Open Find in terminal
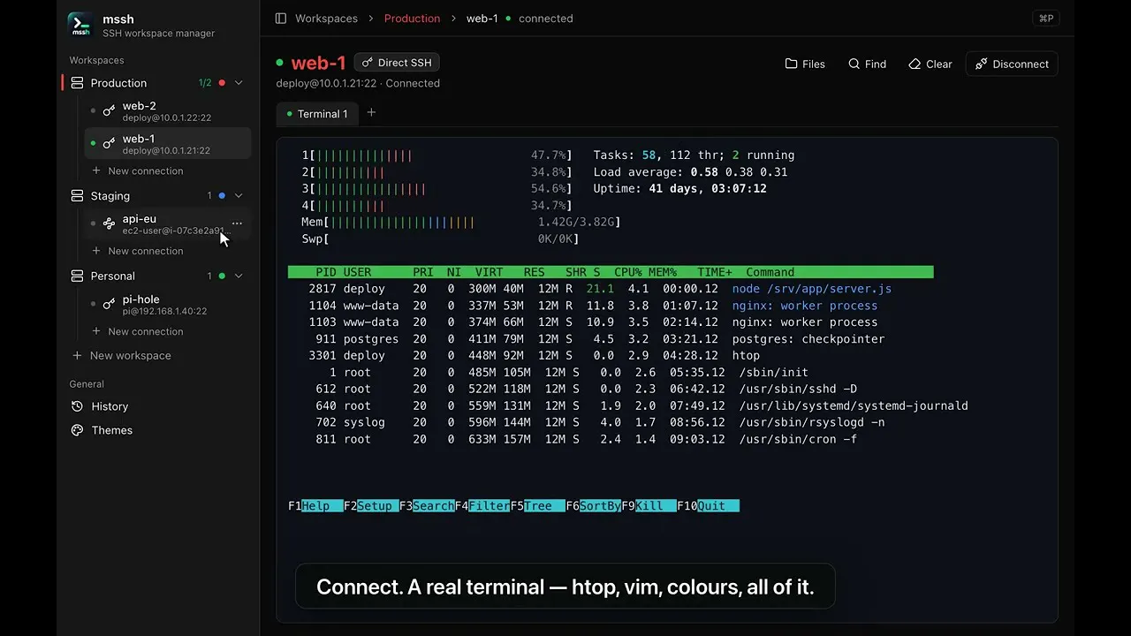This screenshot has width=1131, height=636. pyautogui.click(x=867, y=64)
